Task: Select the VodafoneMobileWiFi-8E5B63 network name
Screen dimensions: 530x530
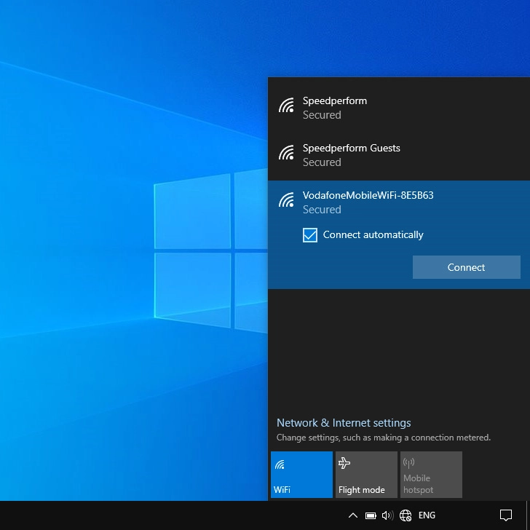Action: click(x=368, y=195)
